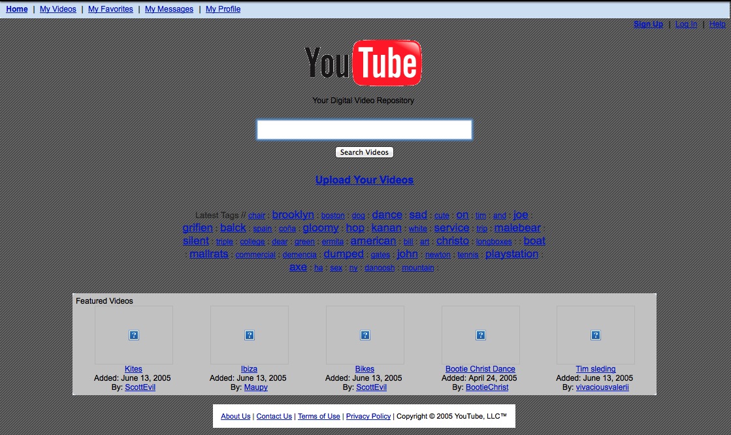Open the Tim sleding video thumbnail
731x435 pixels.
click(x=596, y=335)
